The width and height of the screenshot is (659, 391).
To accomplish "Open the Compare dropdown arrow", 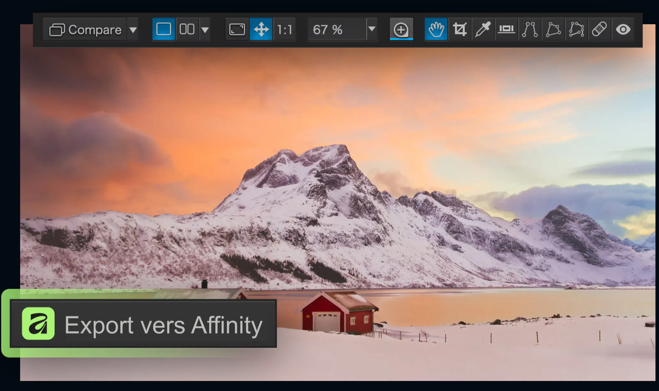I will [133, 30].
